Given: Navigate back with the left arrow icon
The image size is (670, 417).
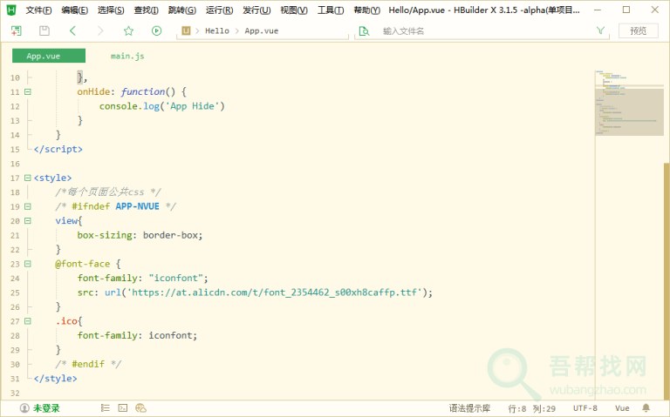Looking at the screenshot, I should point(72,30).
